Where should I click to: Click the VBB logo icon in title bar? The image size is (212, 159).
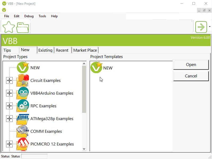pos(4,3)
